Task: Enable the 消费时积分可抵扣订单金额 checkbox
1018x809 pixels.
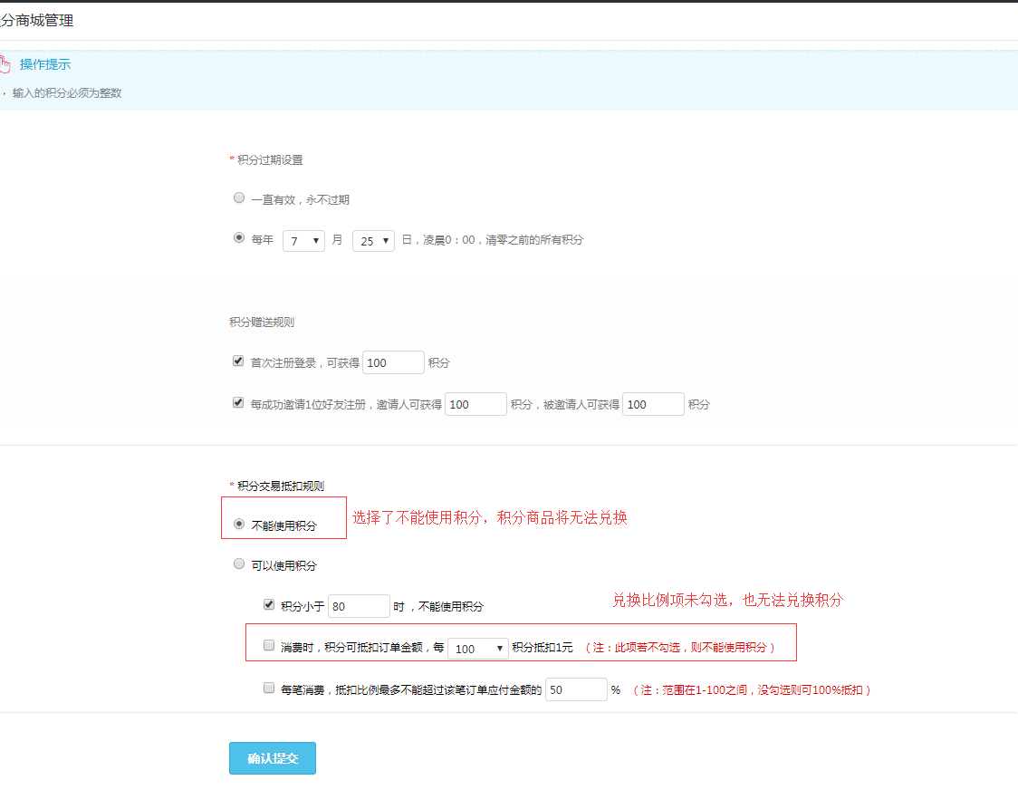Action: point(269,646)
